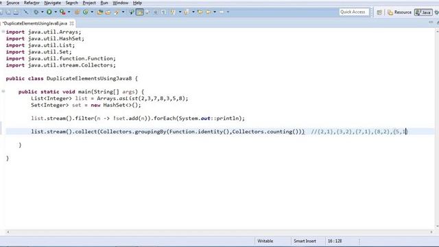Minimize the editor area
This screenshot has height=247, width=439.
click(x=431, y=23)
